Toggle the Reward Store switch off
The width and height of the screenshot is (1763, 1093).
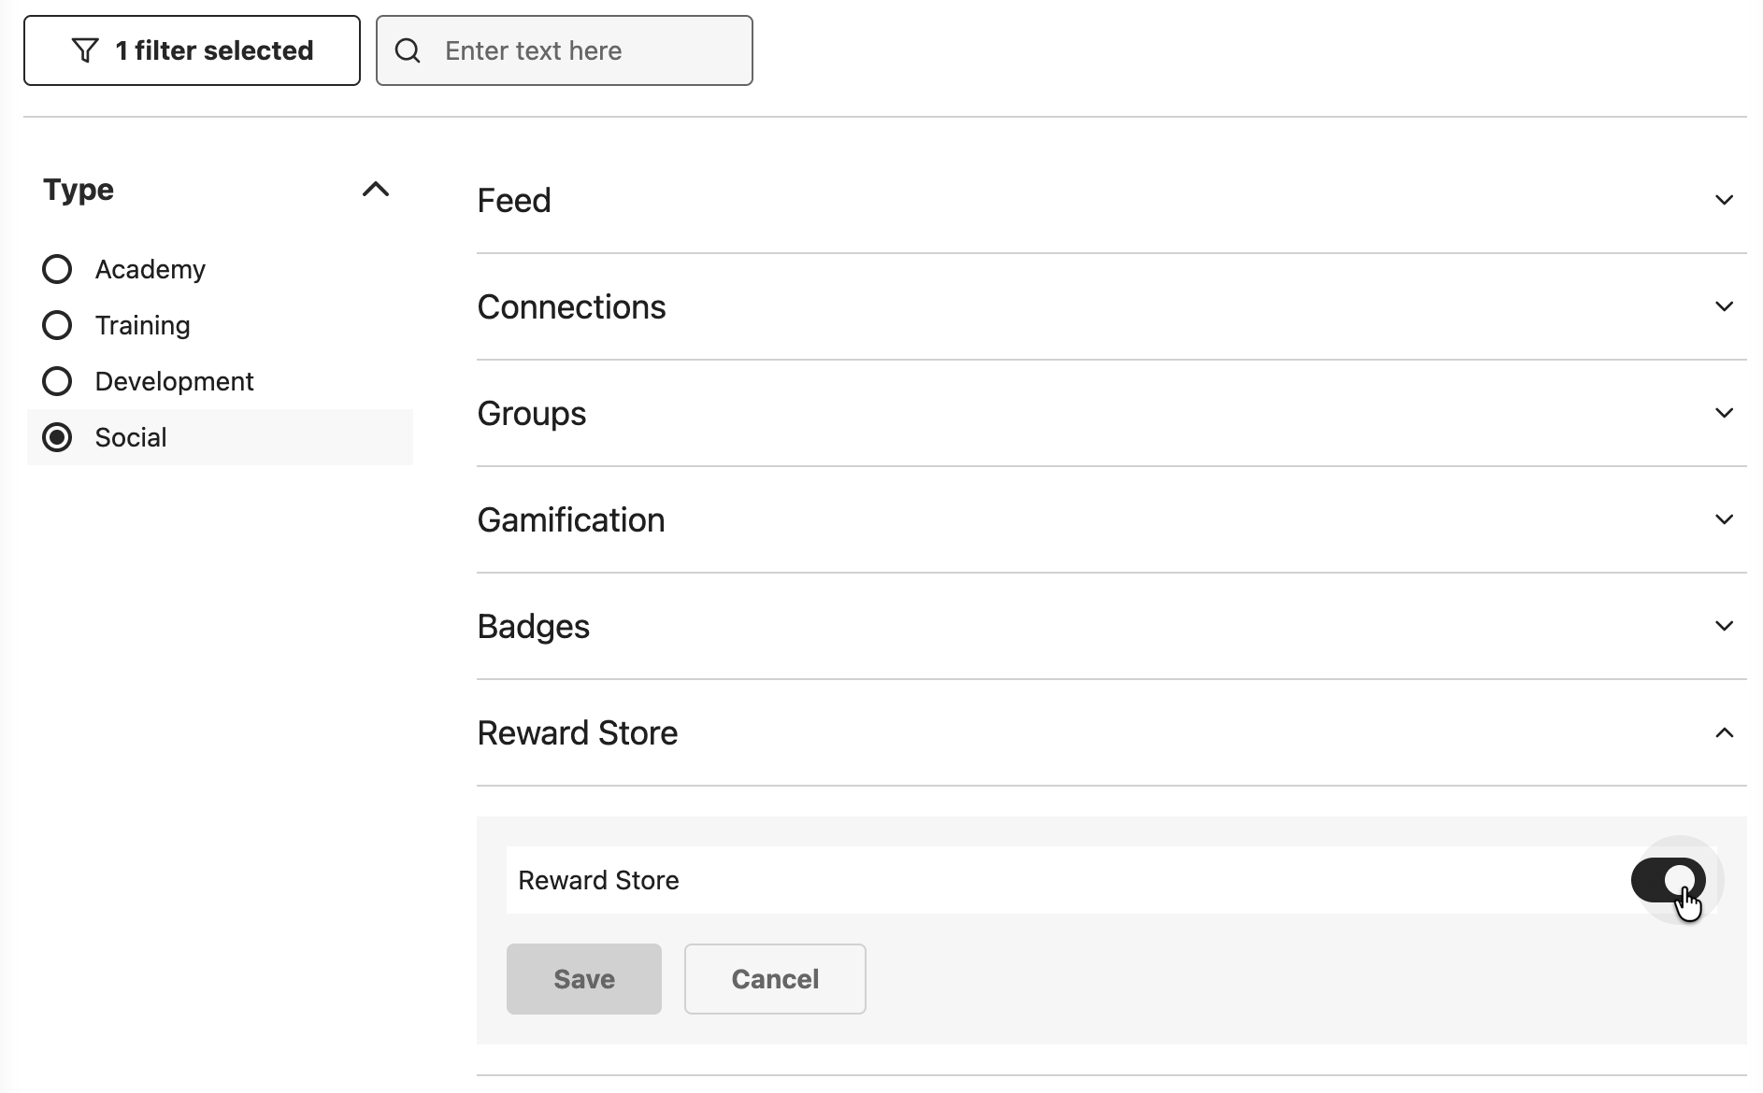(1669, 880)
